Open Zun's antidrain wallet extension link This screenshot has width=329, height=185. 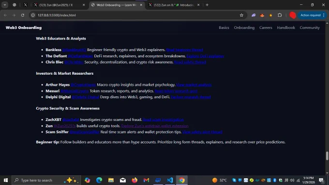[155, 126]
